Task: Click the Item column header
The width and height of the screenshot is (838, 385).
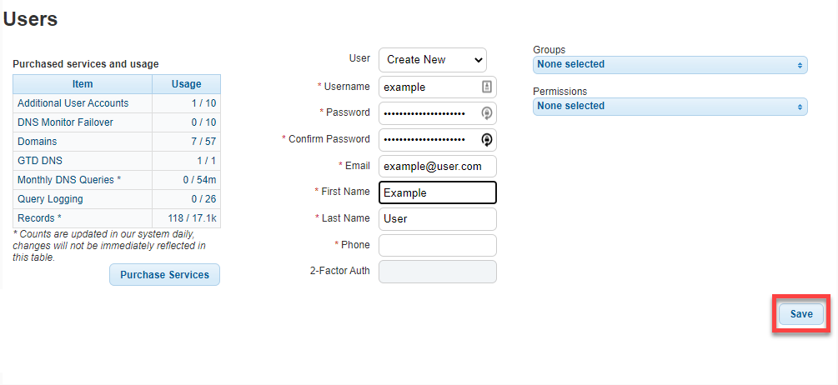Action: [x=83, y=84]
